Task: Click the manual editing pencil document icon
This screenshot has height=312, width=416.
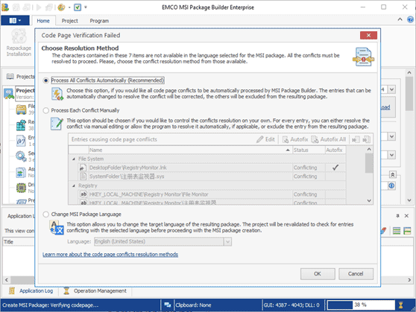Action: tap(57, 124)
